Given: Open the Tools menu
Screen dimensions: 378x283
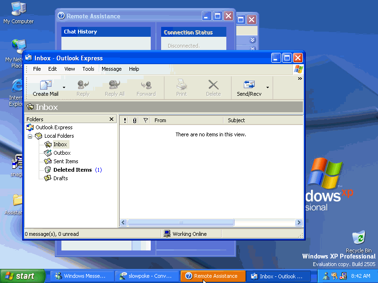Looking at the screenshot, I should click(x=88, y=69).
